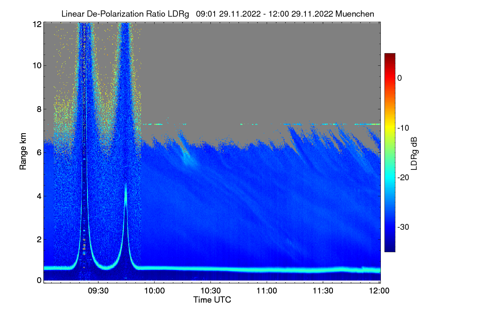The width and height of the screenshot is (500, 333).
Task: Click the colorbar tick label '-20'
Action: 403,177
